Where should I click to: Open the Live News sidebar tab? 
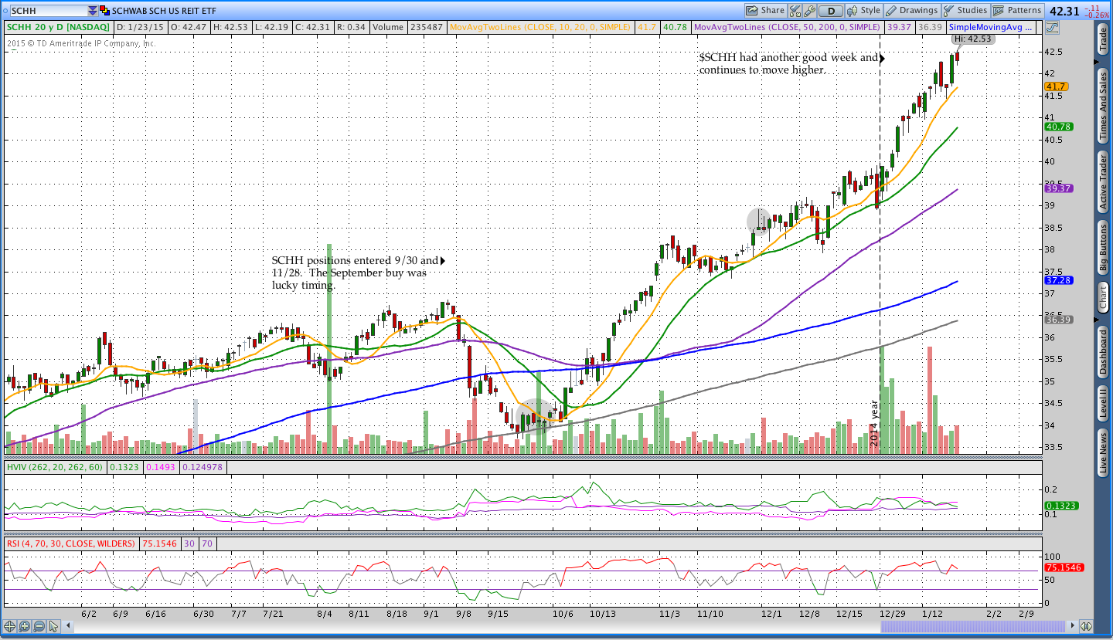[x=1103, y=453]
